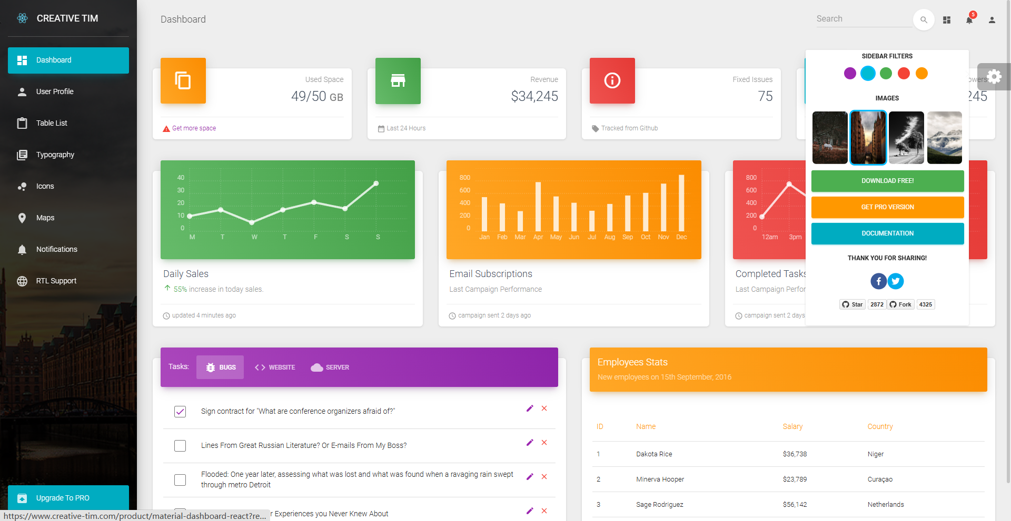This screenshot has height=521, width=1011.
Task: Click the GitHub Fork button
Action: 900,304
